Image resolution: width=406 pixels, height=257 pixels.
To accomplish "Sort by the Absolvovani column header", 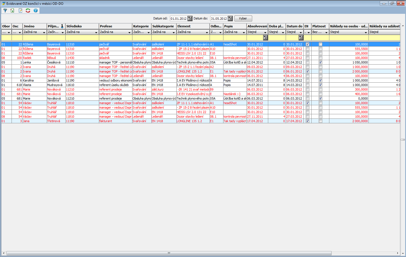I will click(x=257, y=26).
